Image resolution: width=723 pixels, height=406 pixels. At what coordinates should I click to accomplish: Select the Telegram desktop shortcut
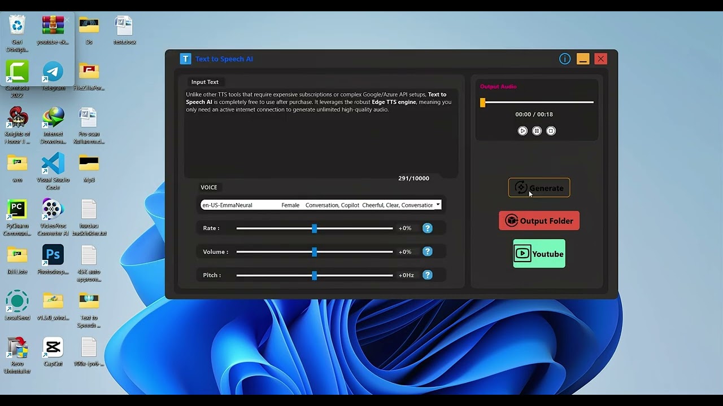(x=53, y=76)
